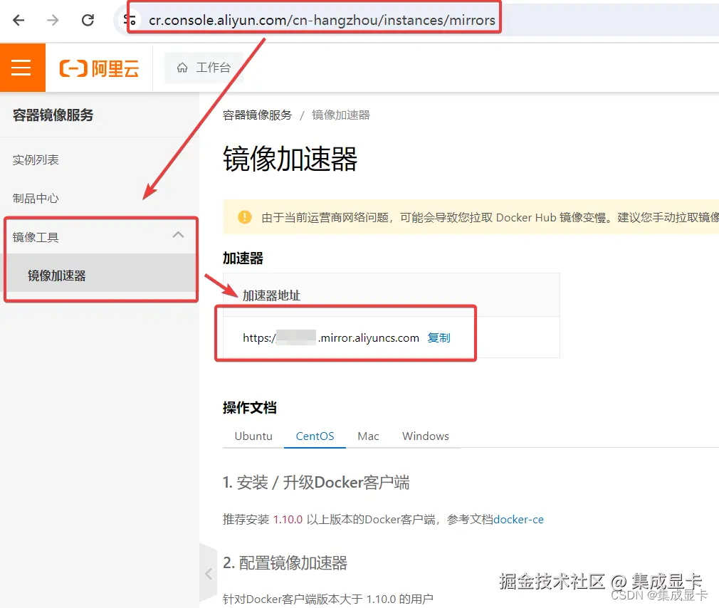The image size is (719, 608).
Task: Open the docker-ce documentation link
Action: [x=519, y=520]
